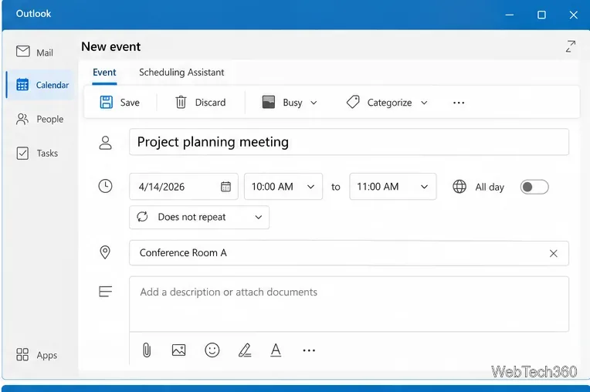Click the clock icon beside the date

[x=105, y=187]
